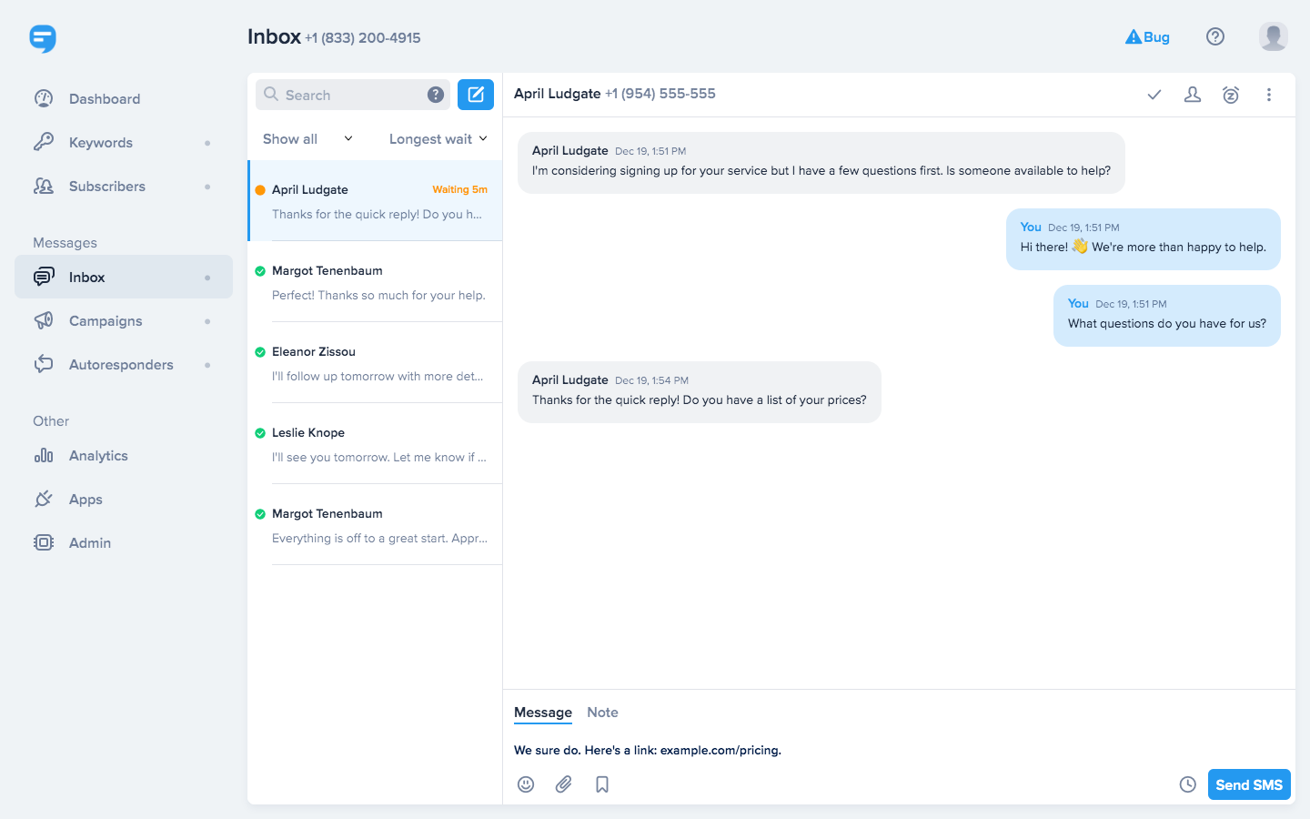Expand the Show all filter dropdown
The width and height of the screenshot is (1310, 819).
click(307, 139)
